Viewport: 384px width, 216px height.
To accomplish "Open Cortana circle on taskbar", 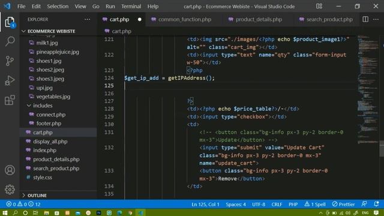I will (25, 213).
